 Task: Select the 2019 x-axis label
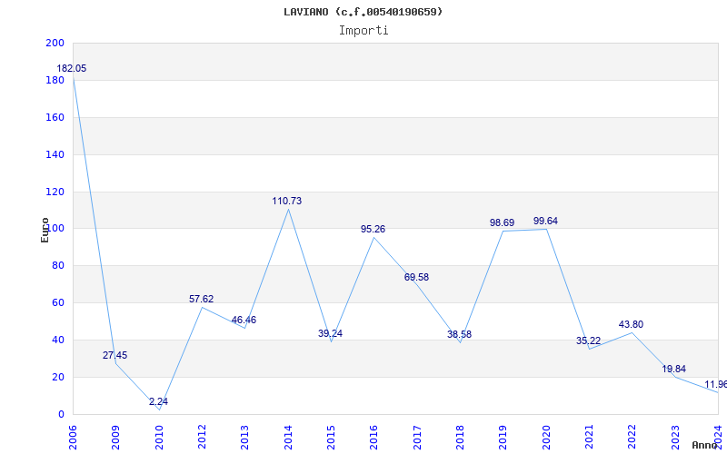(x=503, y=438)
